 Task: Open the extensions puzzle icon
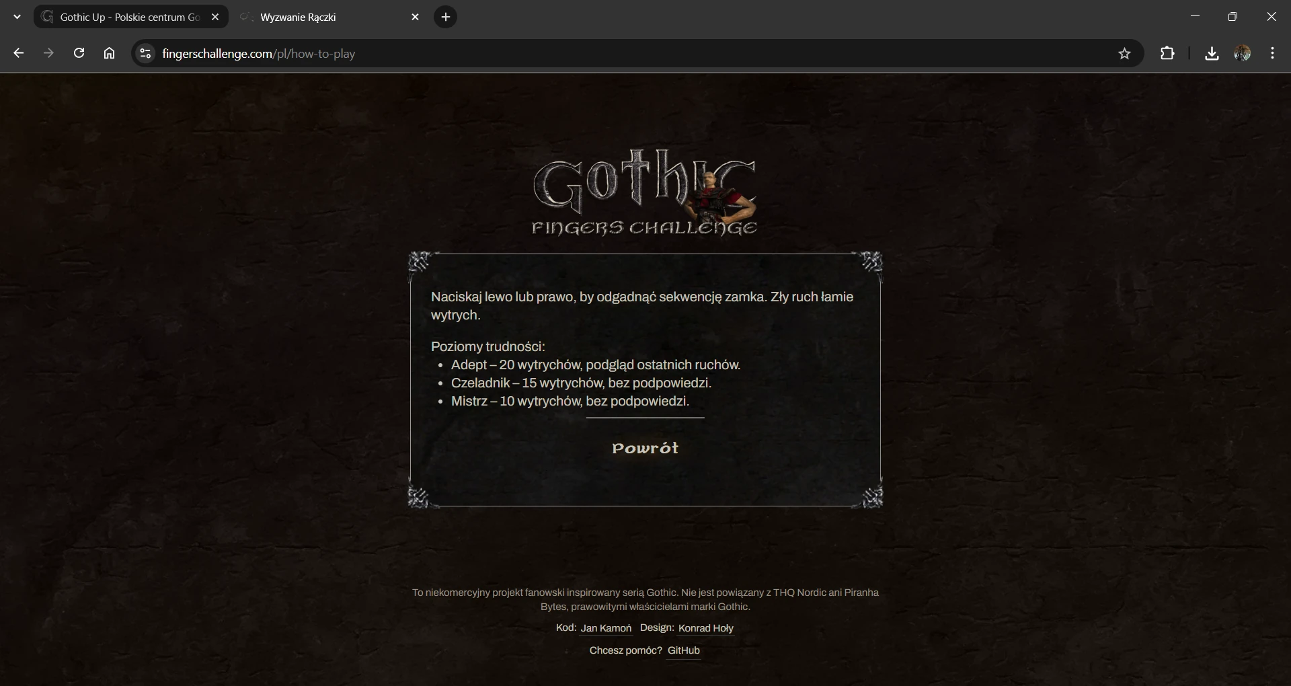[1167, 53]
